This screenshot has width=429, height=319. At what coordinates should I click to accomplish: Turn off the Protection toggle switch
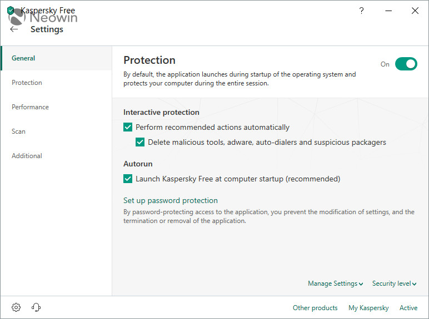pyautogui.click(x=406, y=64)
